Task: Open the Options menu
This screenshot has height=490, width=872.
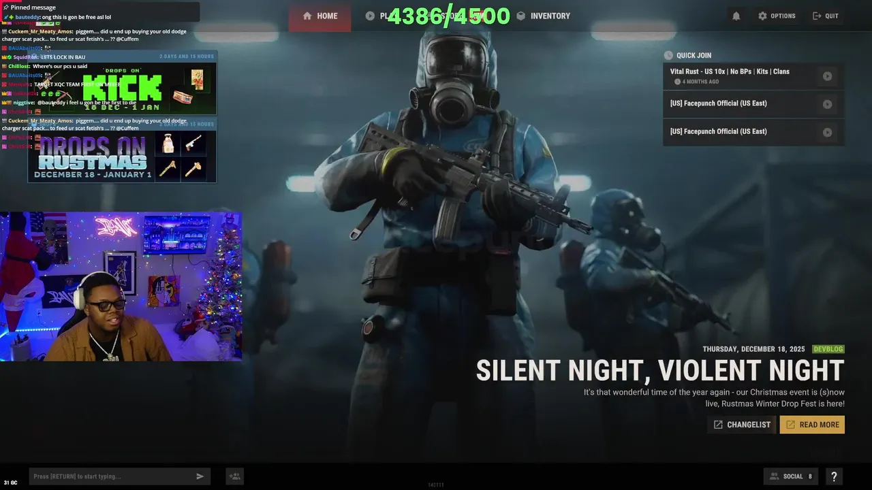Action: pyautogui.click(x=776, y=16)
